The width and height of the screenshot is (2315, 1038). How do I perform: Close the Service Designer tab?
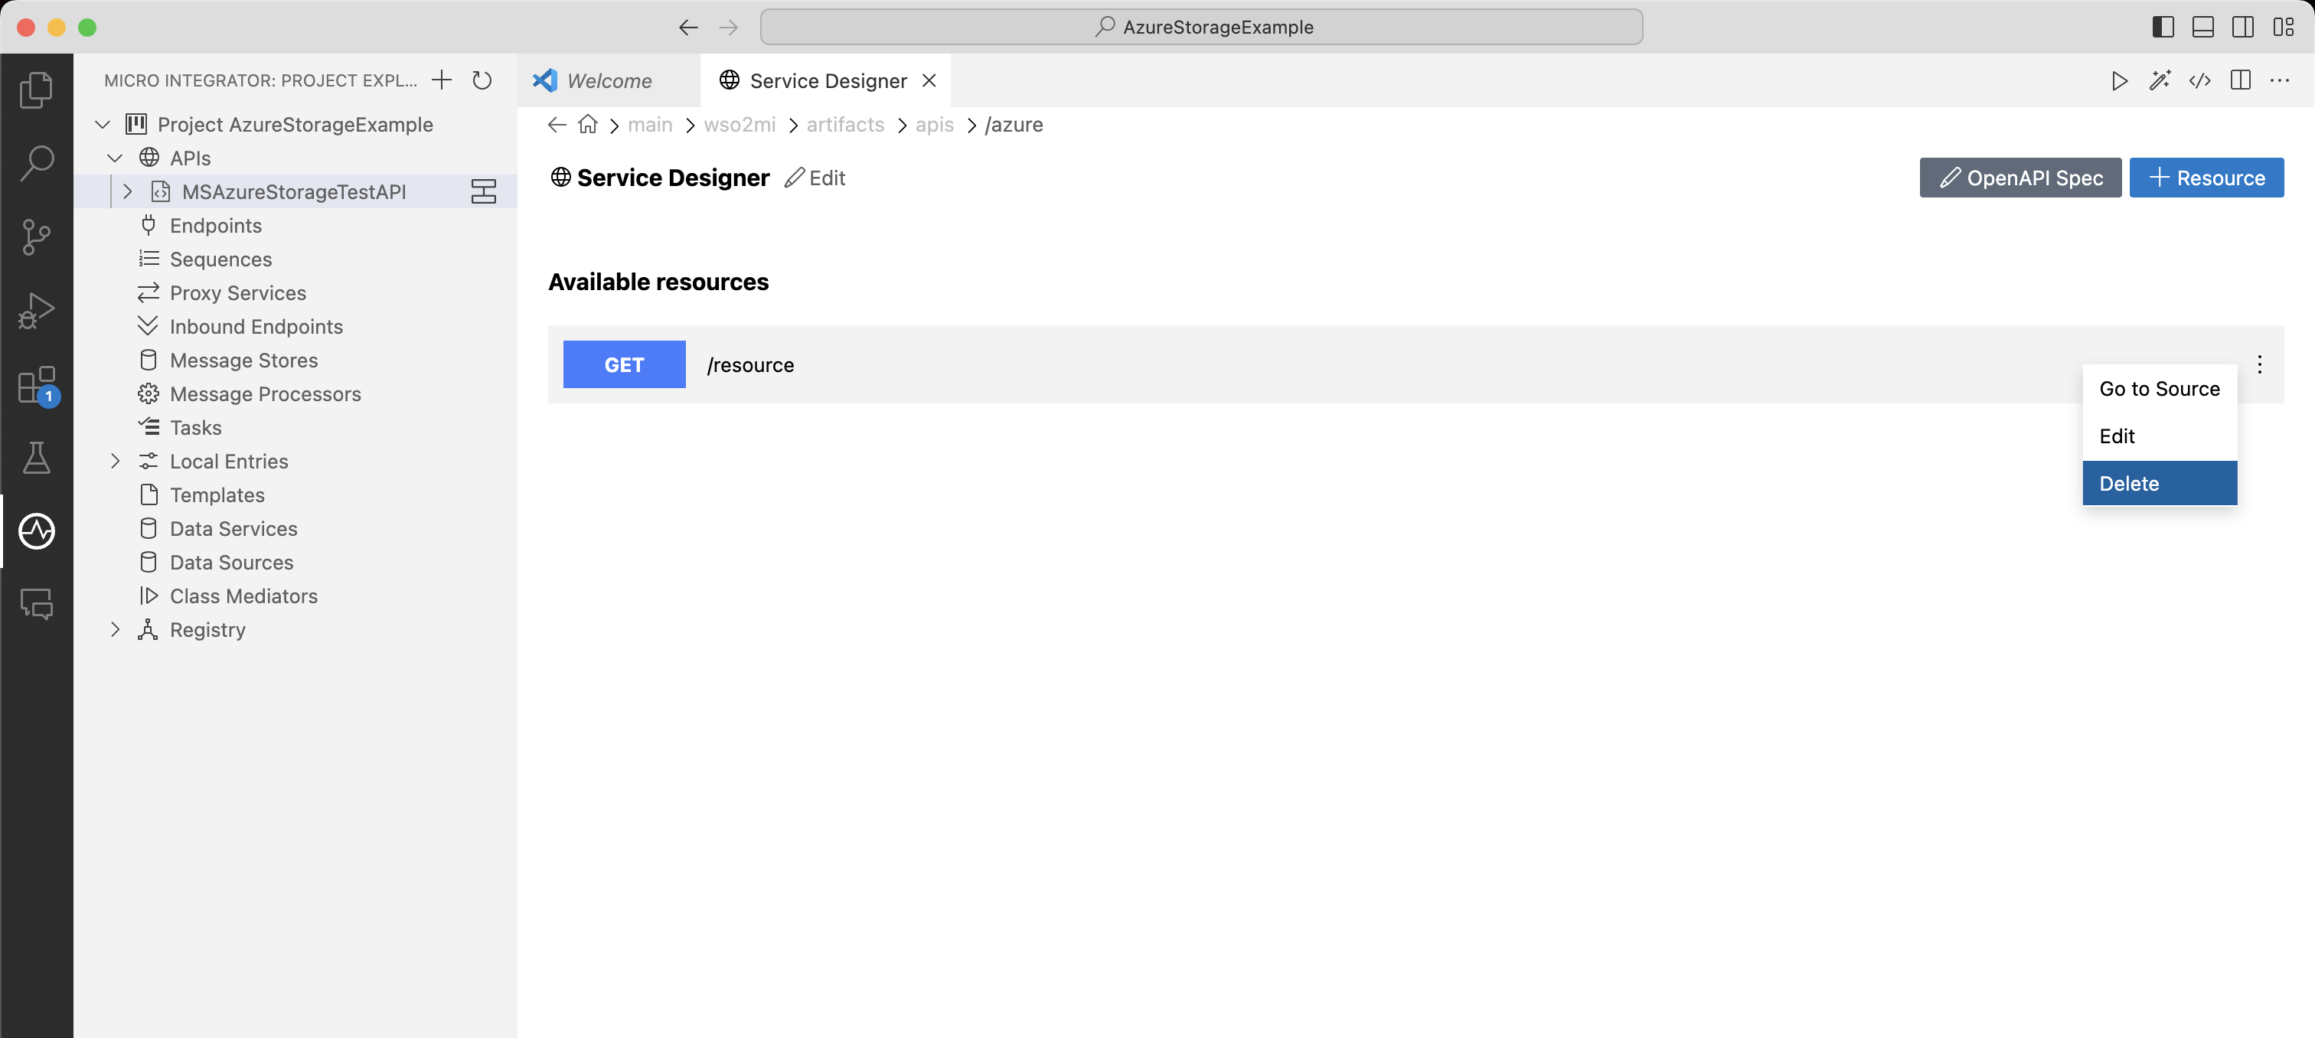coord(929,81)
